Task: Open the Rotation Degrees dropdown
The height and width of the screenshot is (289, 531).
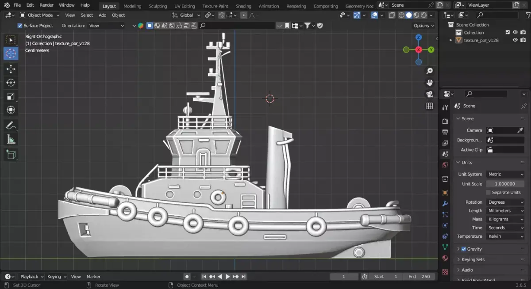Action: pos(505,202)
